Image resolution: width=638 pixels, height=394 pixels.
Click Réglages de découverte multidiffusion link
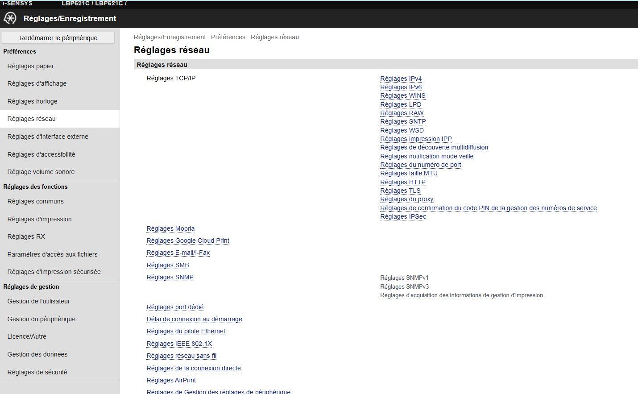click(x=434, y=147)
